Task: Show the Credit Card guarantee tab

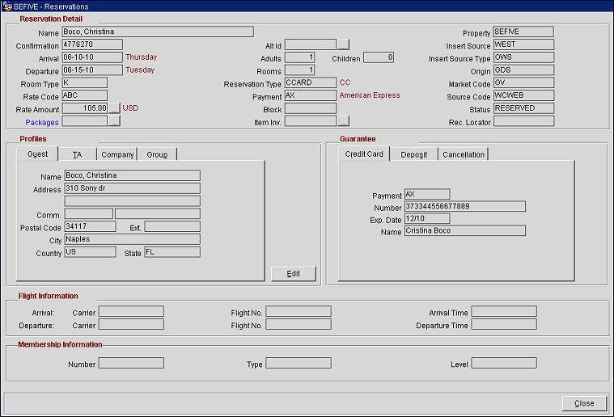Action: coord(364,154)
